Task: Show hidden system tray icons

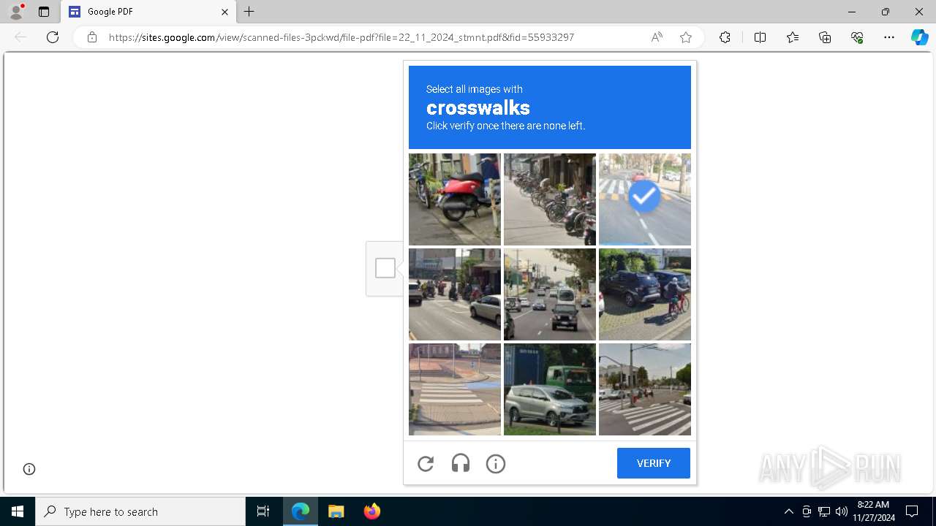Action: (x=788, y=511)
